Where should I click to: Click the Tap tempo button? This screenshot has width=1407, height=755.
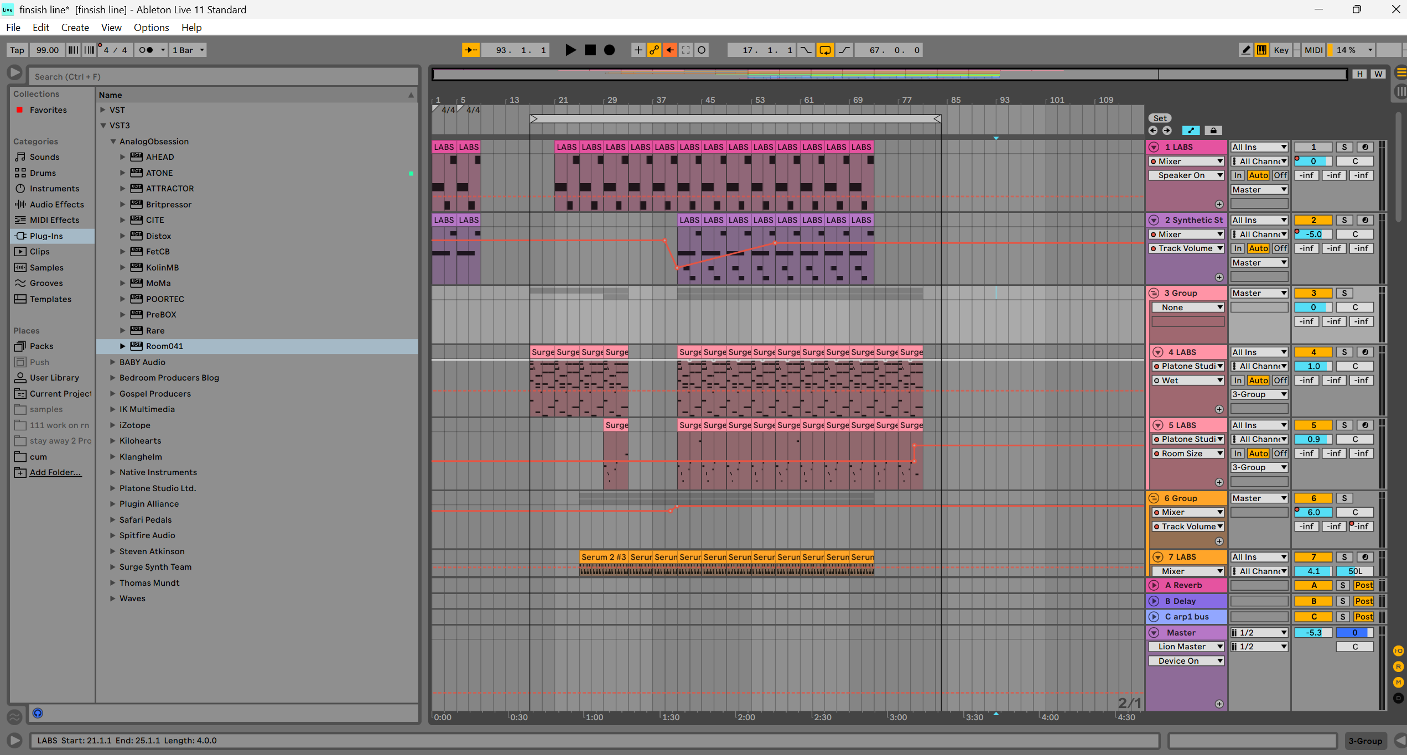17,50
